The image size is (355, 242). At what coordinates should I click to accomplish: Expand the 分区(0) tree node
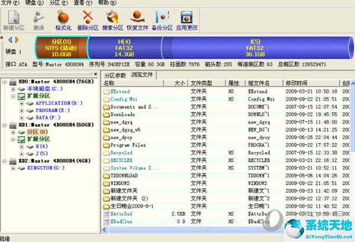pos(13,132)
